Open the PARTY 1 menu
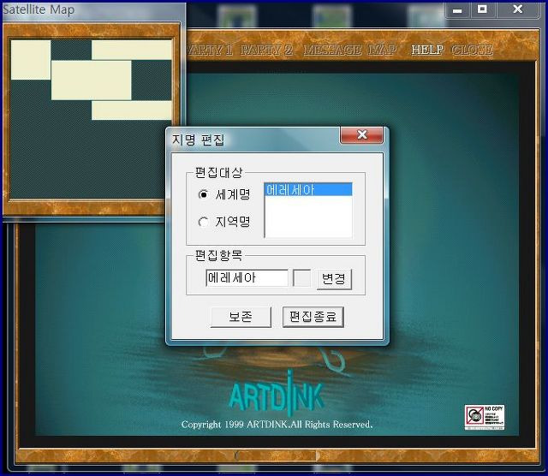The width and height of the screenshot is (548, 476). pos(209,50)
